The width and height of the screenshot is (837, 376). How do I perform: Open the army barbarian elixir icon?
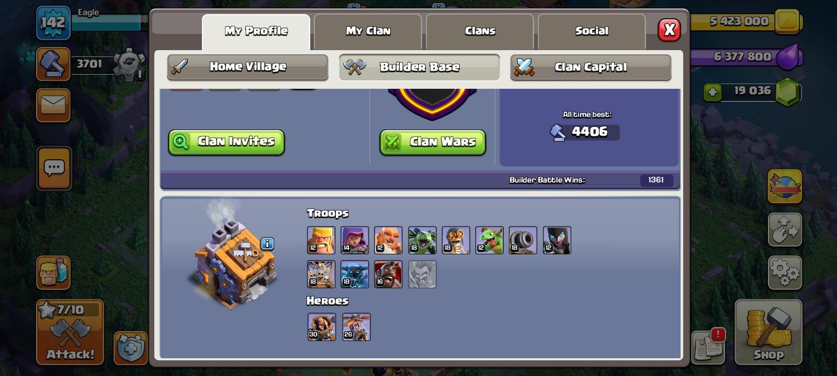(x=53, y=272)
